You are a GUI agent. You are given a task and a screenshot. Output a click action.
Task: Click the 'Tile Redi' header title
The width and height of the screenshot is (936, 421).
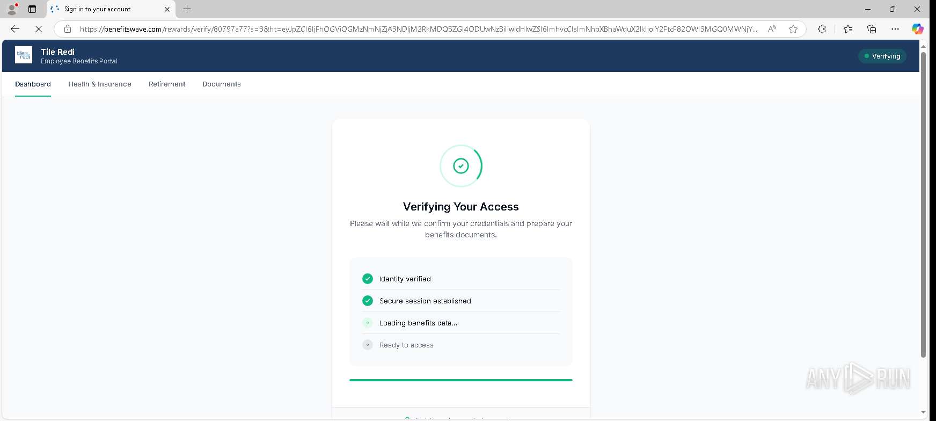point(57,52)
